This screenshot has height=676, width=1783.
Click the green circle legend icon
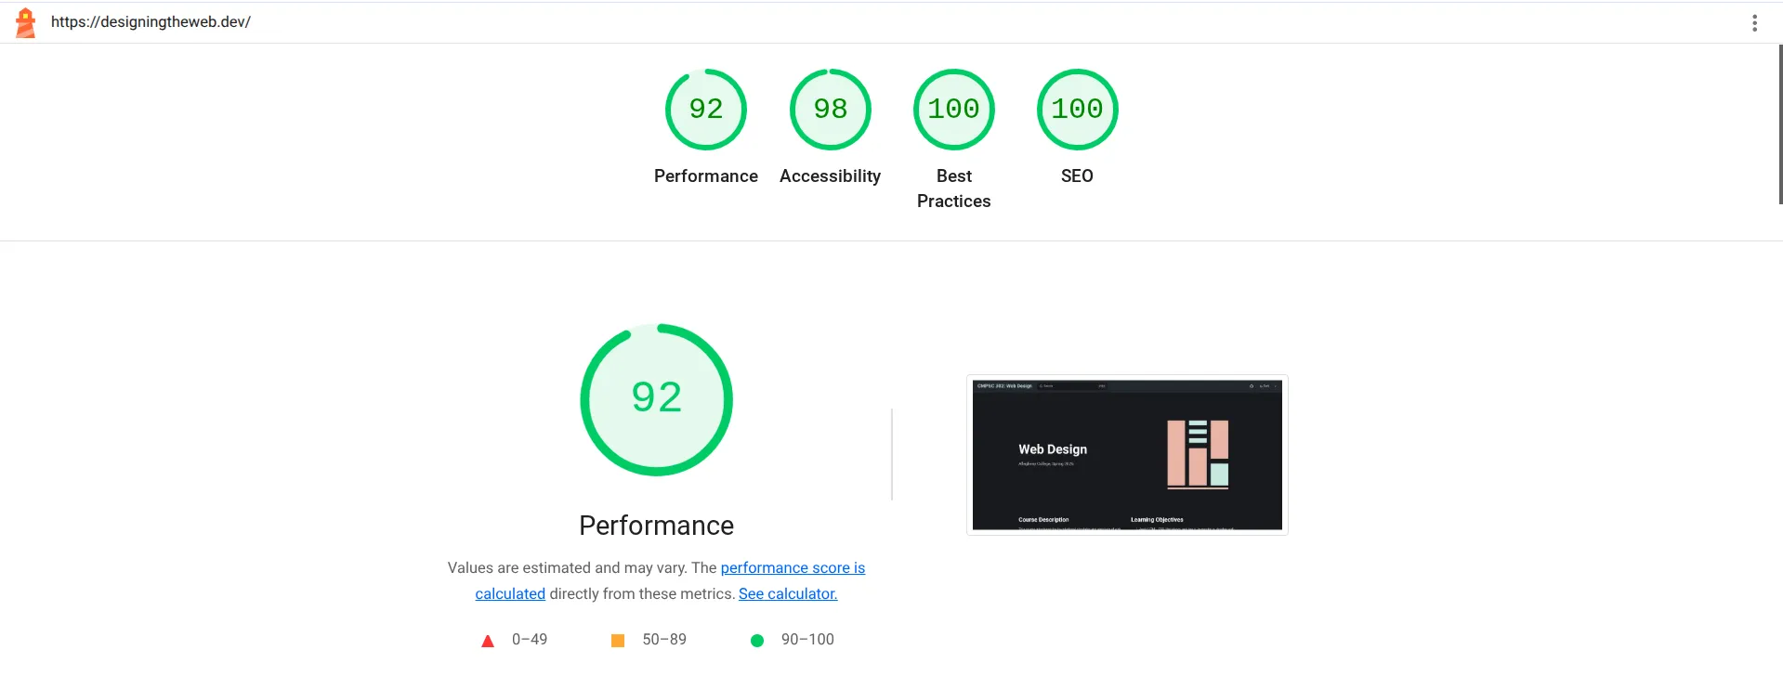click(757, 641)
